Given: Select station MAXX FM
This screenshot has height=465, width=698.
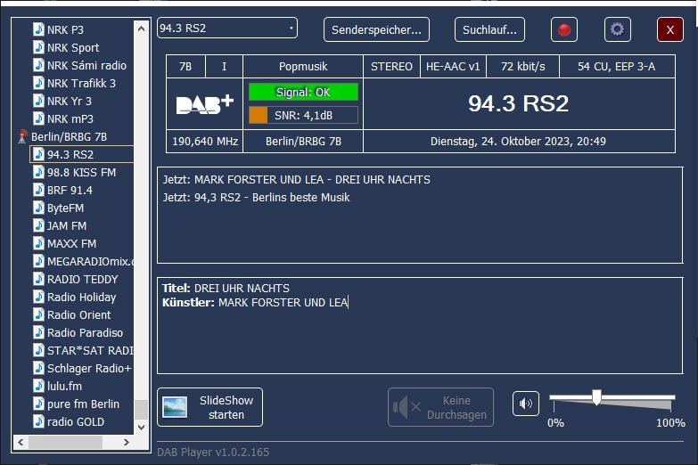Looking at the screenshot, I should point(71,243).
